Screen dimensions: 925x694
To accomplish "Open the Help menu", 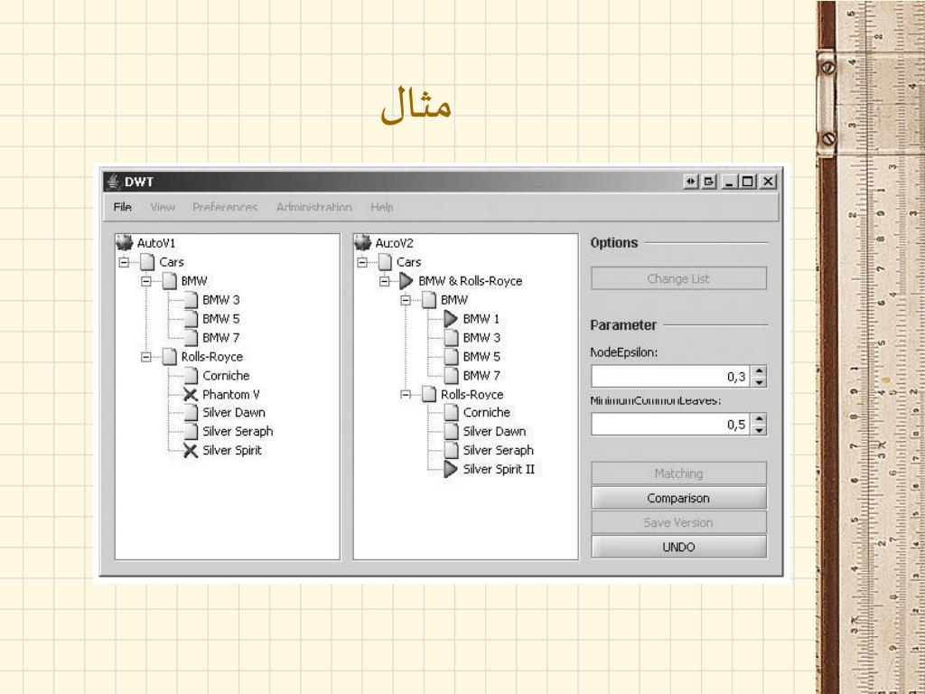I will 382,207.
